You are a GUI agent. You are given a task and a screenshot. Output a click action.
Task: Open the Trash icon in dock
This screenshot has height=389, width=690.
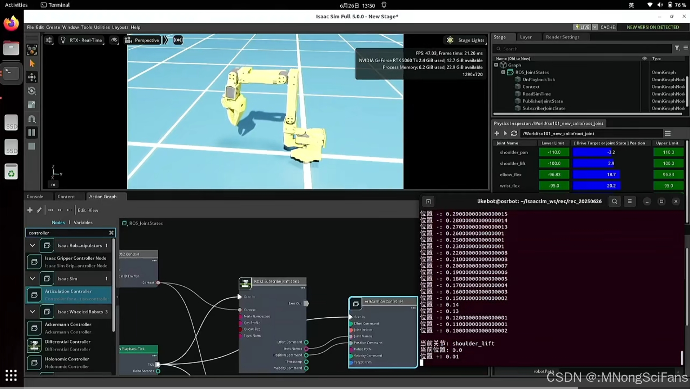pos(11,171)
